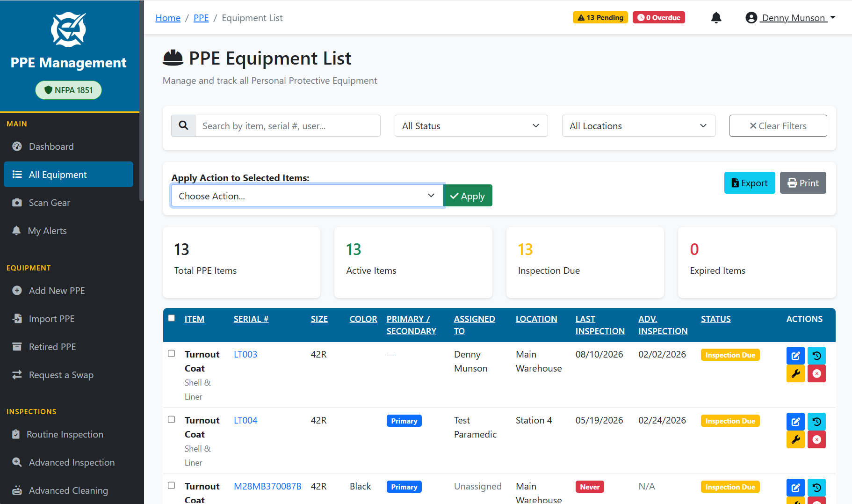The height and width of the screenshot is (504, 852).
Task: Open the LT003 serial number link
Action: click(x=245, y=354)
